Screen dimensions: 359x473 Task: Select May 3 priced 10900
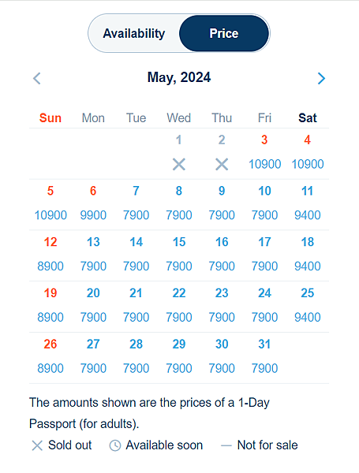click(x=264, y=153)
